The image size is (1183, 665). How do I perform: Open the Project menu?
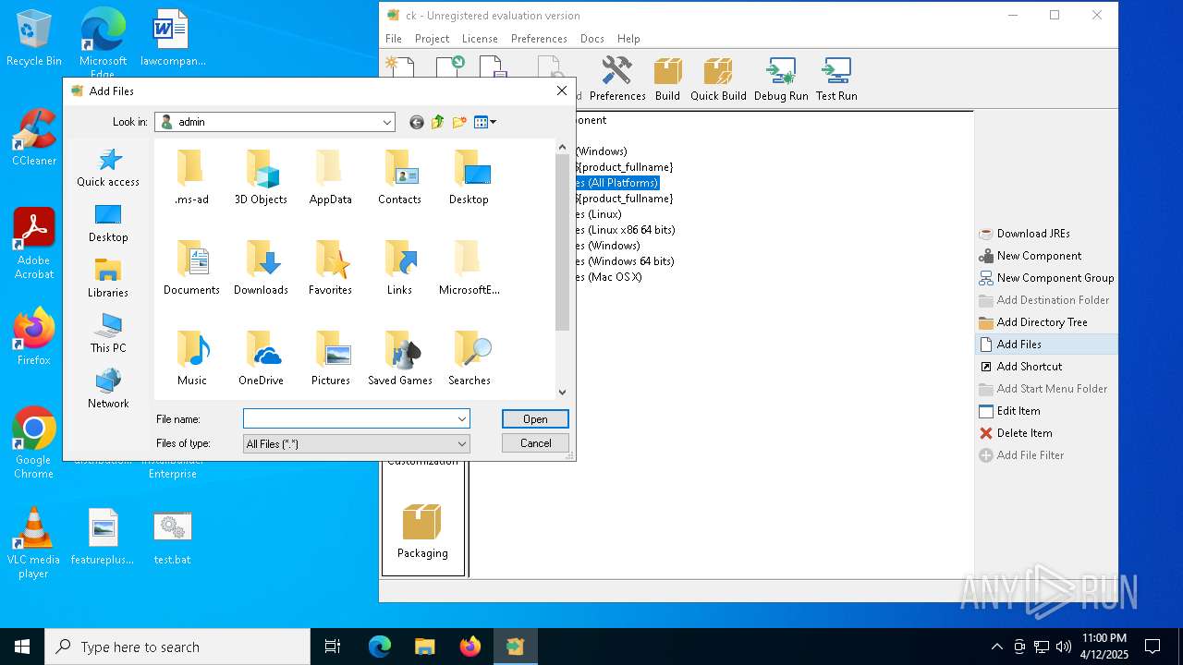pyautogui.click(x=432, y=39)
